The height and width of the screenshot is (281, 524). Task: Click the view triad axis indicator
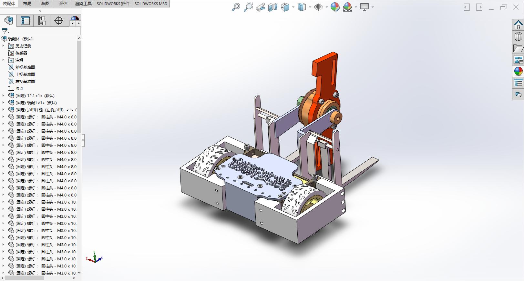click(x=94, y=257)
